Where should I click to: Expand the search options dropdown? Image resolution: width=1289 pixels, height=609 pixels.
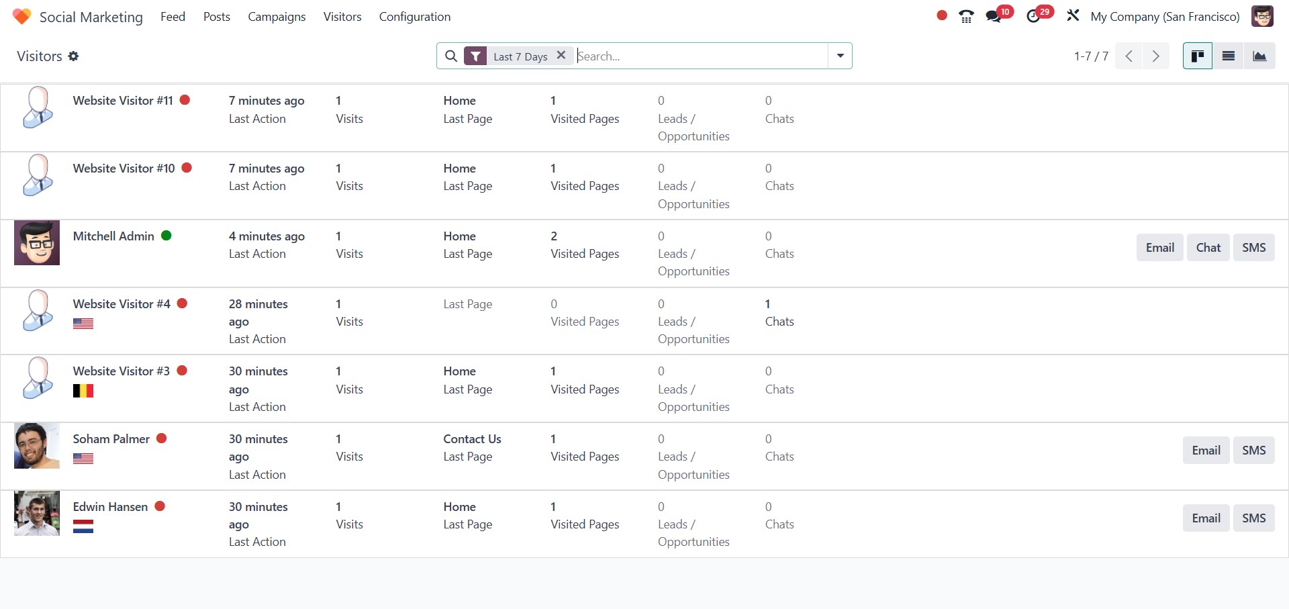point(840,56)
